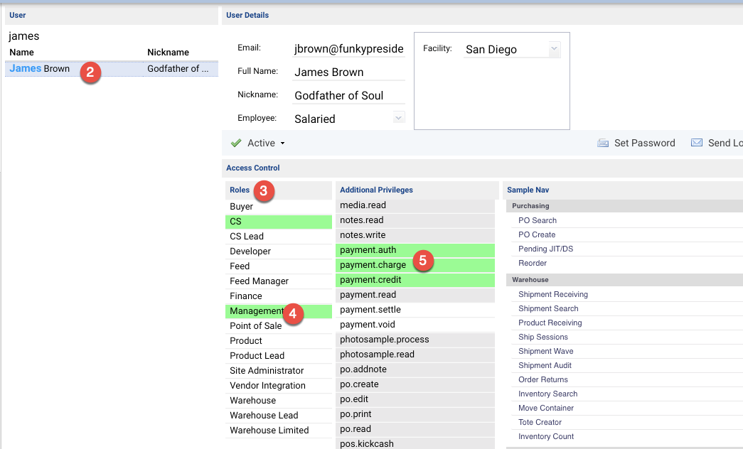The width and height of the screenshot is (743, 449).
Task: Click the Set Password keyboard icon
Action: [603, 143]
